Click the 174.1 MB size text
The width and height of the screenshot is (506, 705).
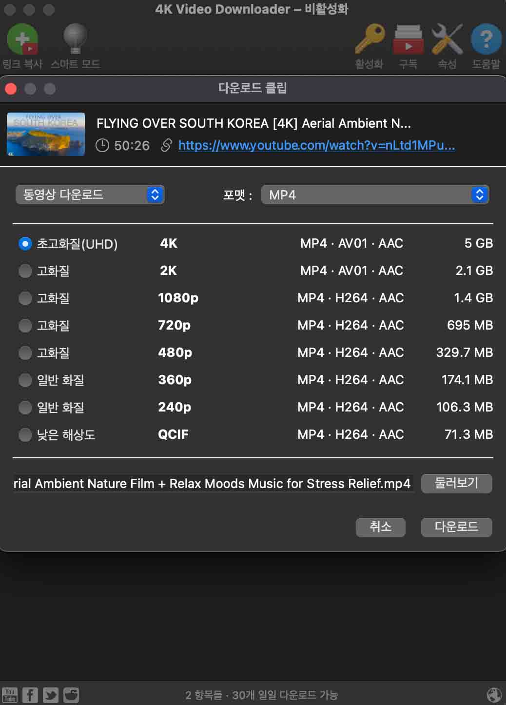[x=467, y=380]
